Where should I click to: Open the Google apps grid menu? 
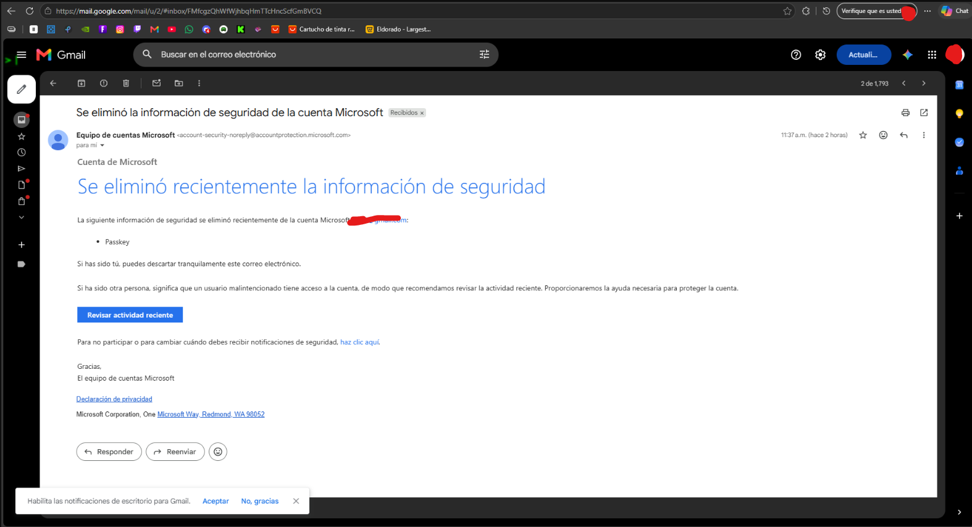point(932,55)
